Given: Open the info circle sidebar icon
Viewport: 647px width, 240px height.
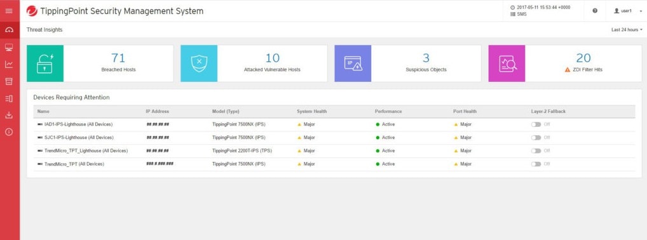Looking at the screenshot, I should click(9, 132).
